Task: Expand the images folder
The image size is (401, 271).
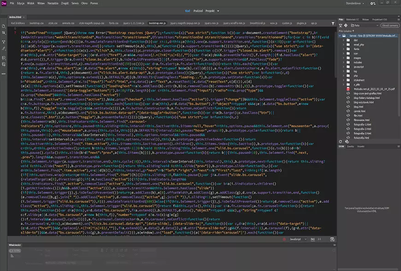Action: click(x=343, y=58)
